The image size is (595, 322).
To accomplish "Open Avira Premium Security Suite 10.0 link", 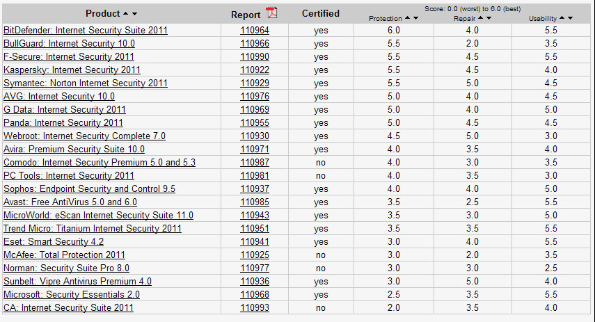I will pyautogui.click(x=74, y=150).
